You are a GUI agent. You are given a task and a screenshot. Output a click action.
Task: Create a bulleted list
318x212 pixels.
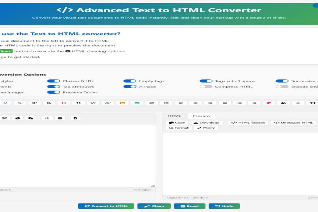tap(166, 103)
